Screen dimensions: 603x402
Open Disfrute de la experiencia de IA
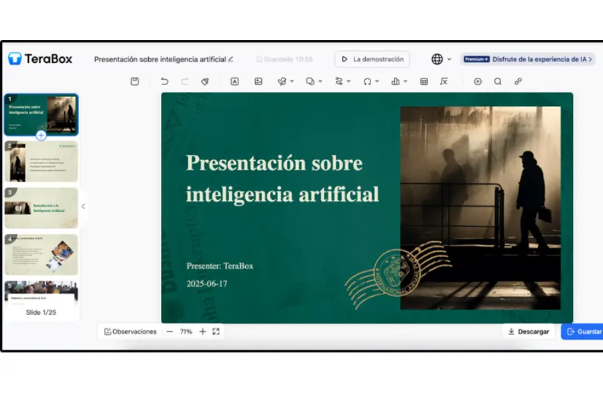[x=542, y=59]
